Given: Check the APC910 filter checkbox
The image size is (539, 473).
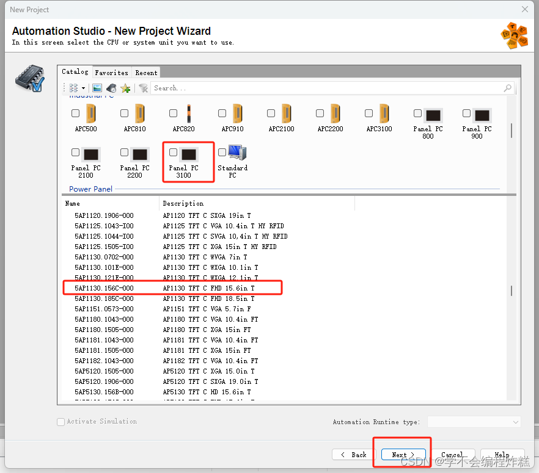Looking at the screenshot, I should click(x=222, y=113).
